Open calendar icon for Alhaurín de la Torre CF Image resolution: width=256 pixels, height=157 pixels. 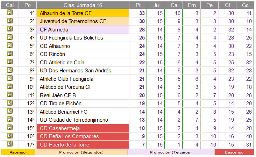click(x=10, y=12)
